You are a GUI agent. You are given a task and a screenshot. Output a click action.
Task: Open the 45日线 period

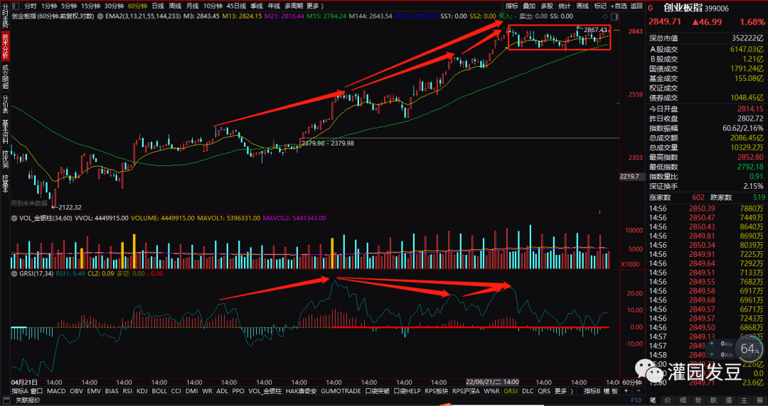pyautogui.click(x=236, y=6)
